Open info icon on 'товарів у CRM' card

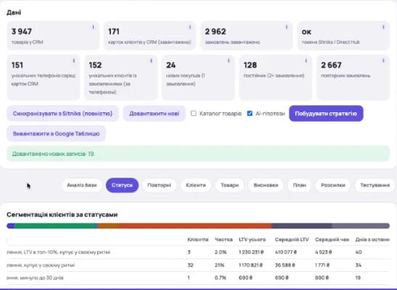[93, 27]
